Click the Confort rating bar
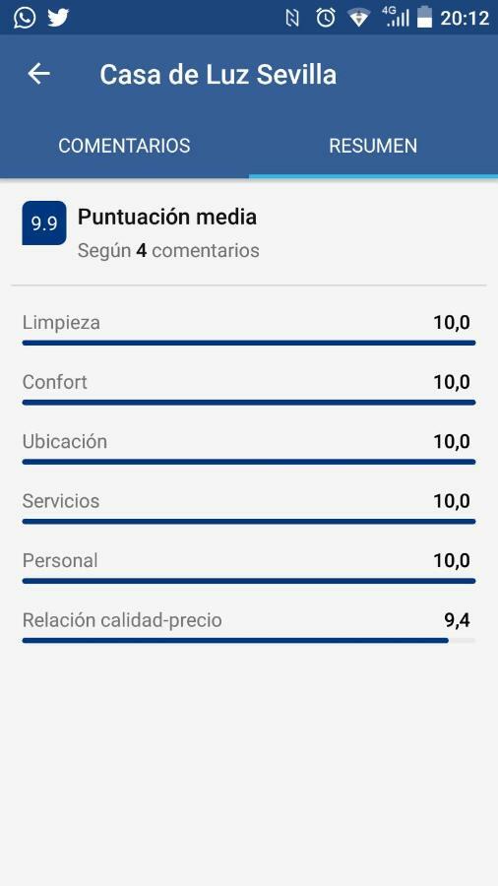 pyautogui.click(x=249, y=403)
